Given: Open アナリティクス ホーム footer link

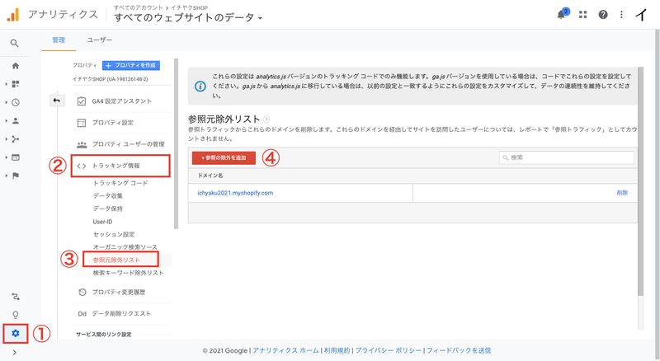Looking at the screenshot, I should pos(285,350).
